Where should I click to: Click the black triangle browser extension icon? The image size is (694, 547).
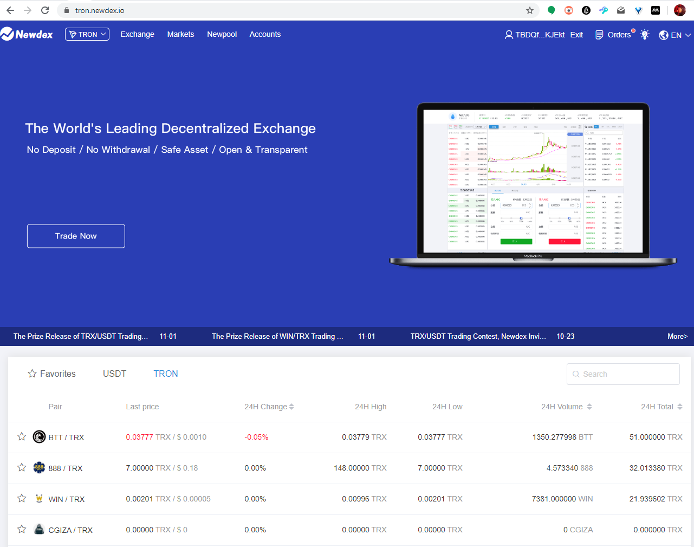(x=586, y=10)
